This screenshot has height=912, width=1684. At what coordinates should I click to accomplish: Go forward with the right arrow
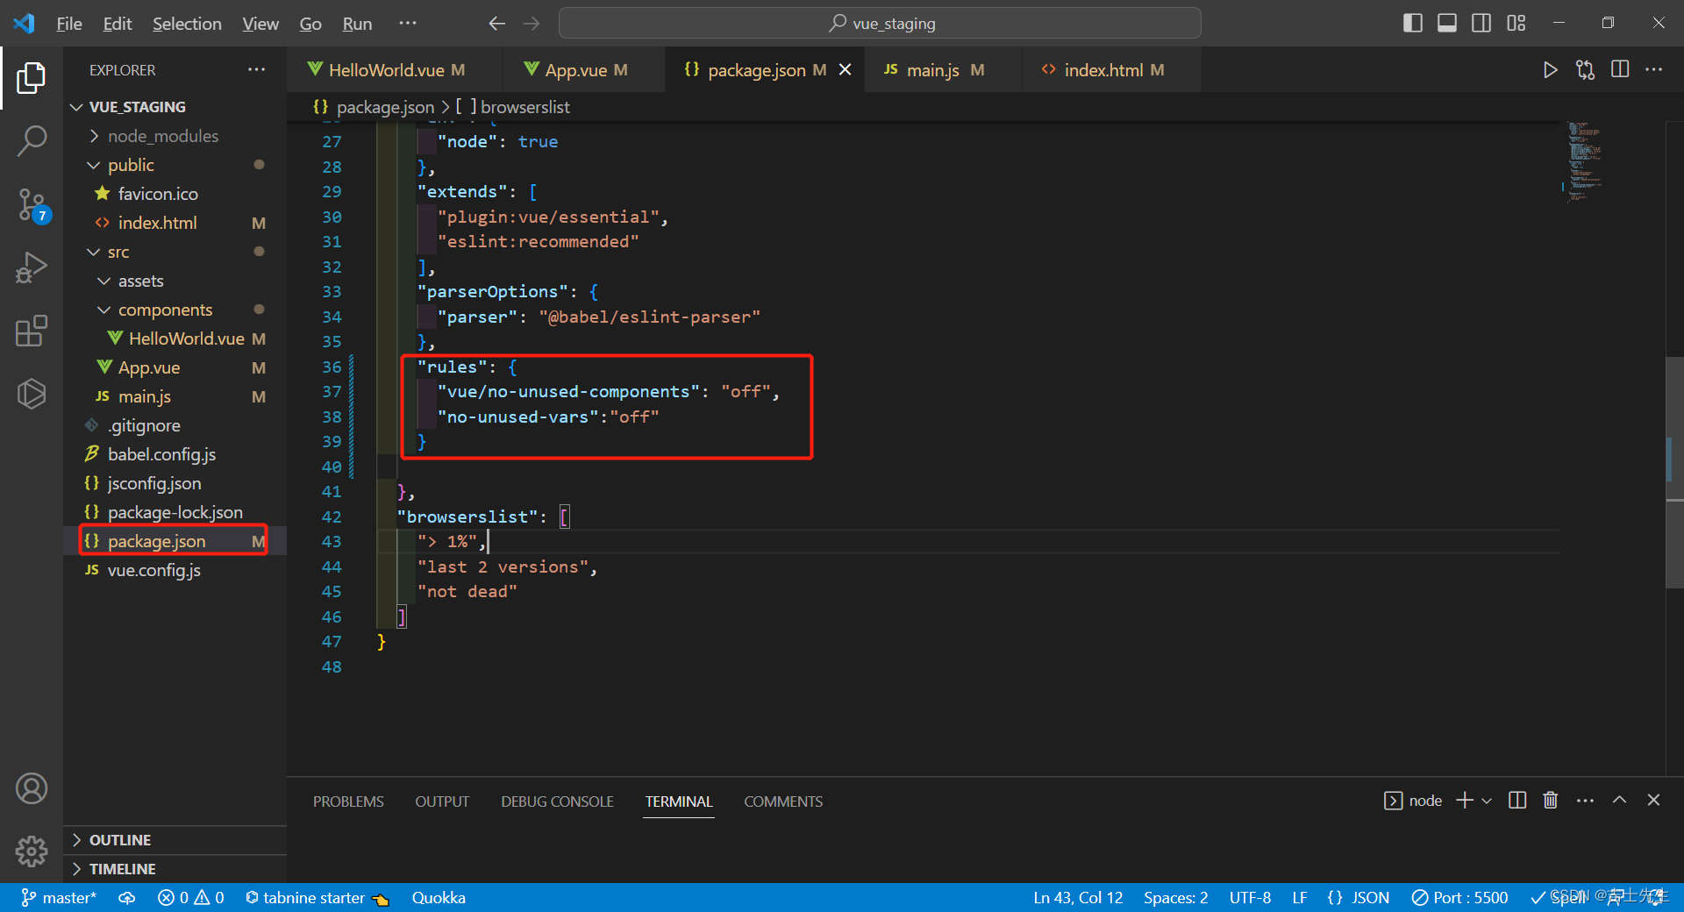click(x=532, y=24)
